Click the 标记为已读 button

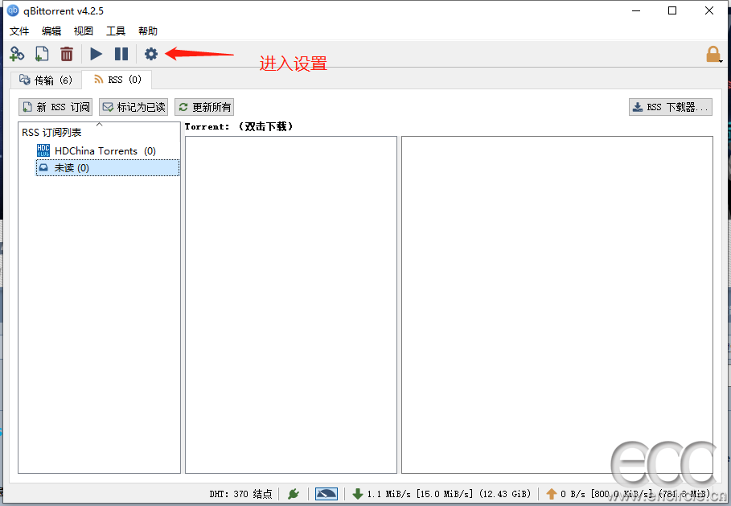point(133,107)
